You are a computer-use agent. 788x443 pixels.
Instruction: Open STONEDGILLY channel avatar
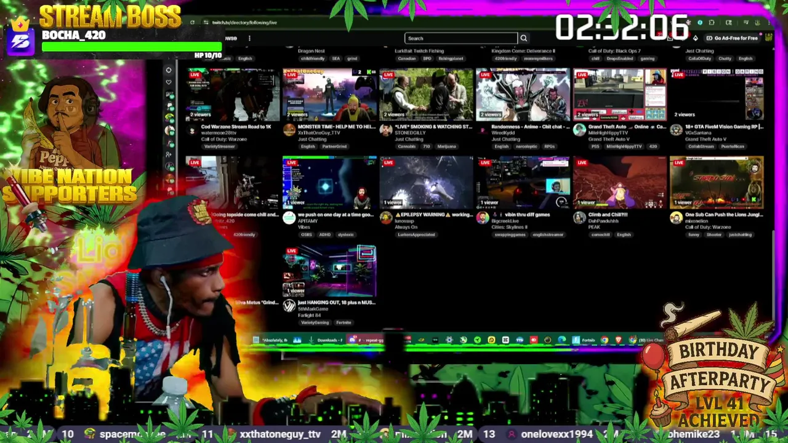tap(385, 130)
